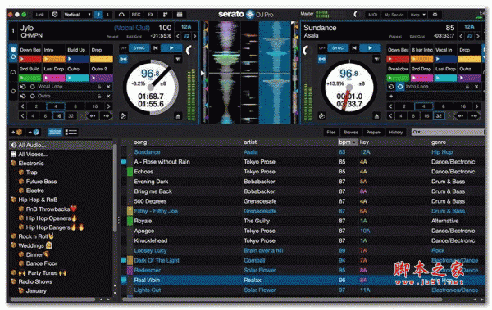Open the Vertical layout dropdown
492x310 pixels.
[x=78, y=15]
